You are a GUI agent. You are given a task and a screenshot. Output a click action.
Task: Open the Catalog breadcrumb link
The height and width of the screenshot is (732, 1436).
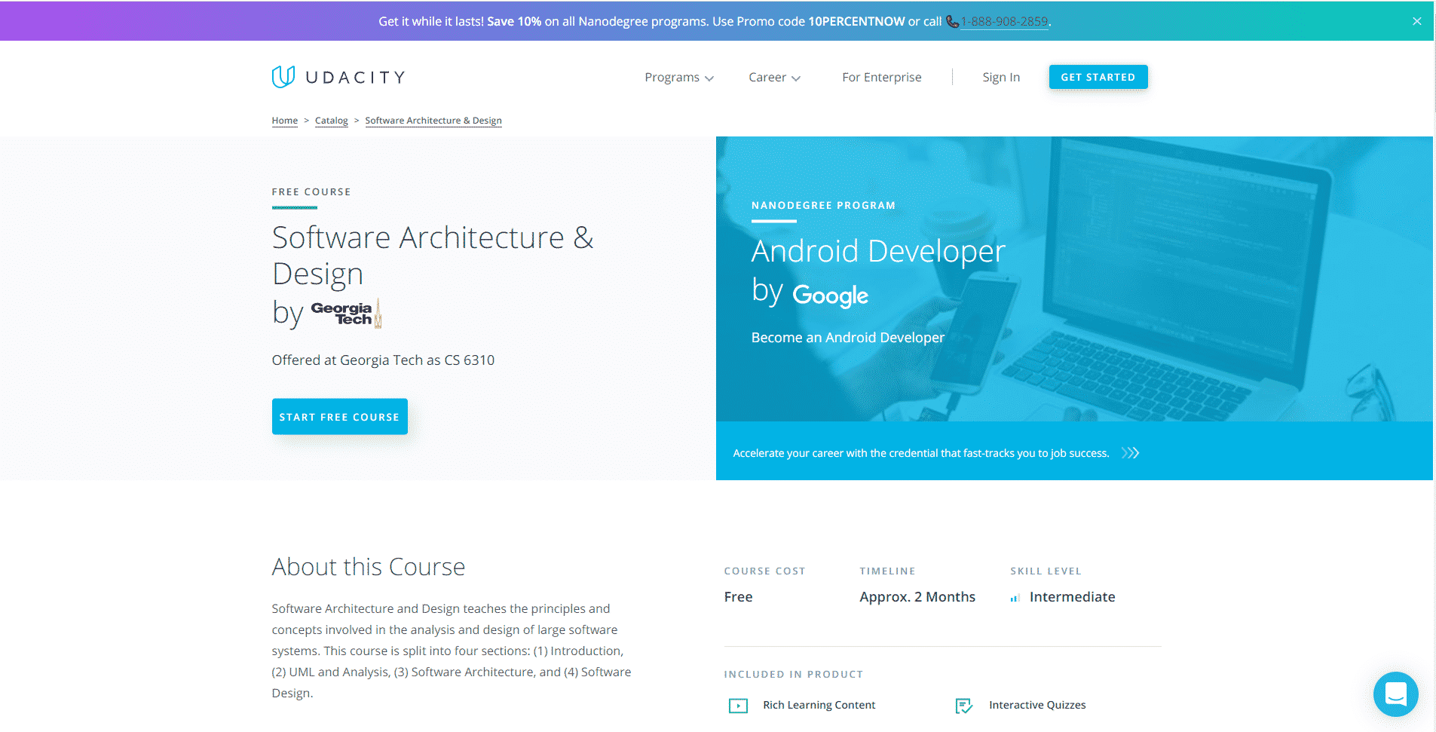click(331, 121)
